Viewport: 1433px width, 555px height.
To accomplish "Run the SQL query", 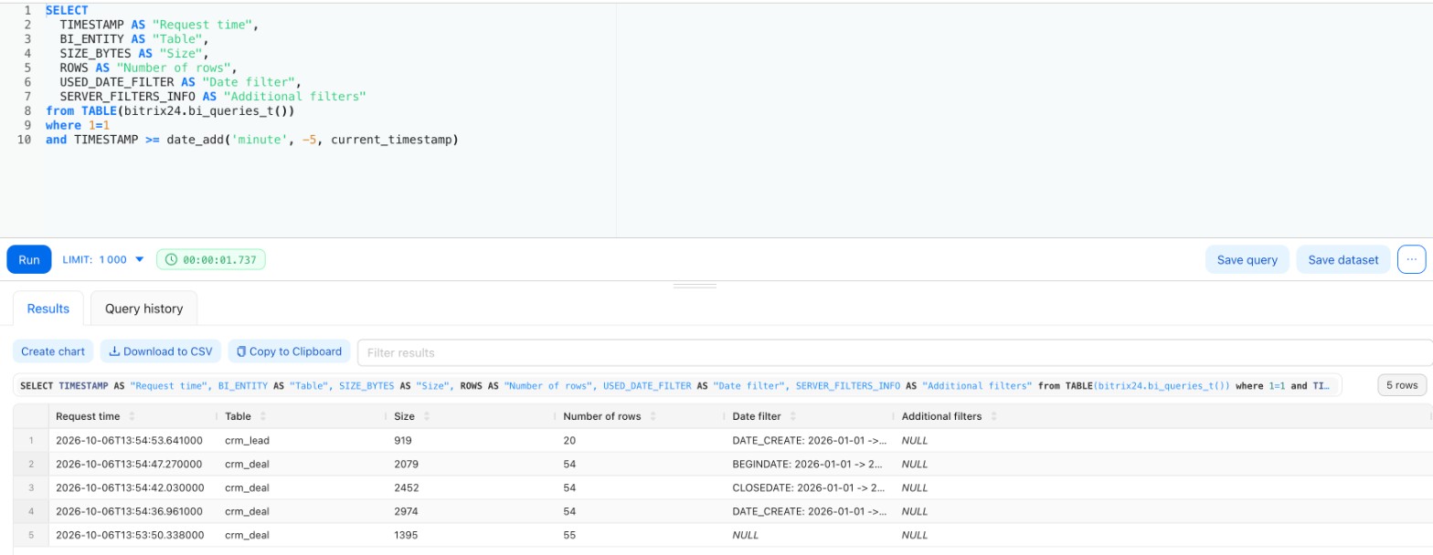I will point(29,259).
